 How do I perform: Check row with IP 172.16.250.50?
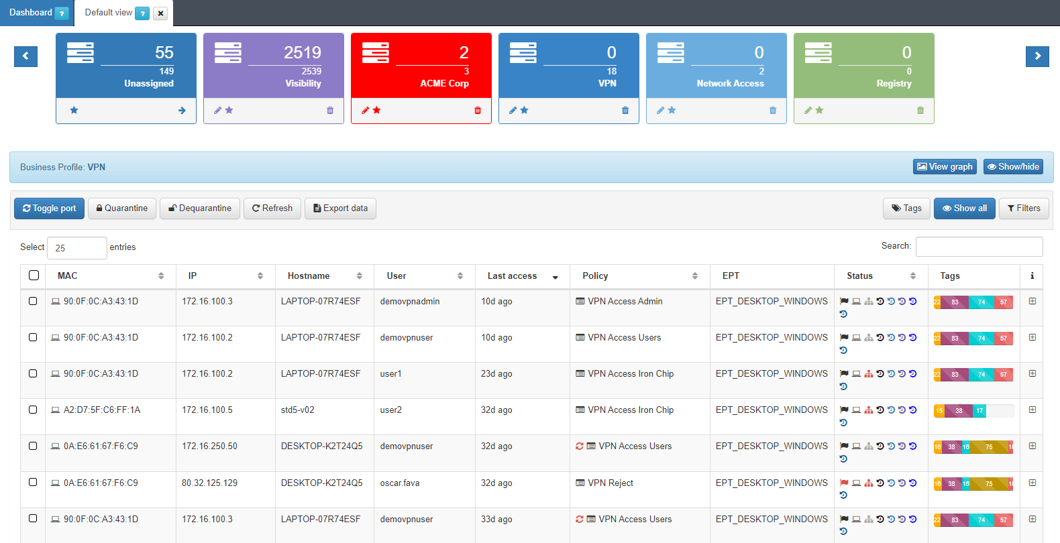[x=33, y=446]
